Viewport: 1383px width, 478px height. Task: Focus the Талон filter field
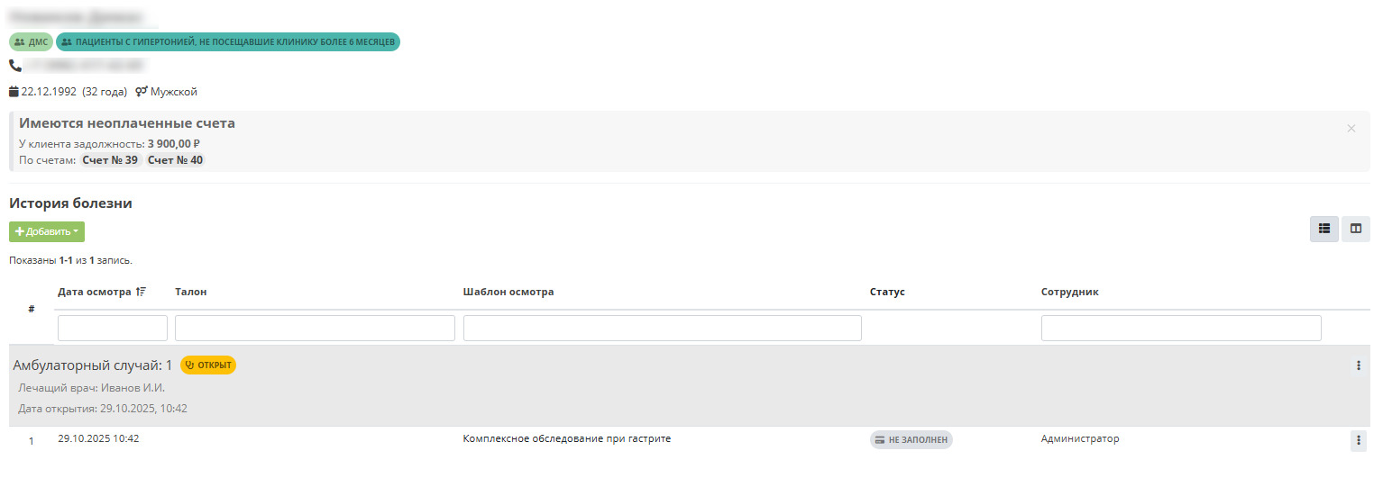(x=315, y=329)
